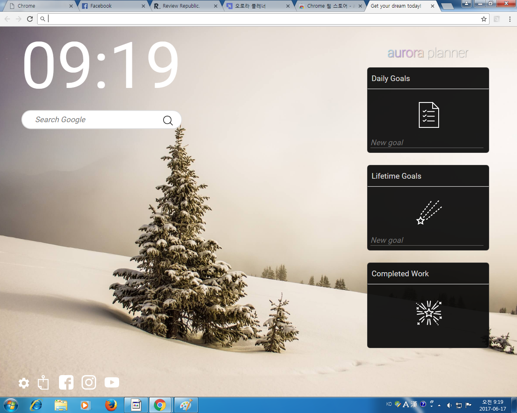Open the volume speaker tray icon

(449, 405)
